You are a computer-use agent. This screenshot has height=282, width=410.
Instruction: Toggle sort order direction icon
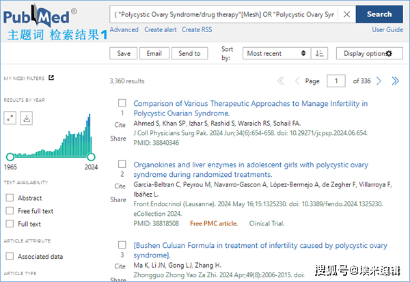coord(319,53)
